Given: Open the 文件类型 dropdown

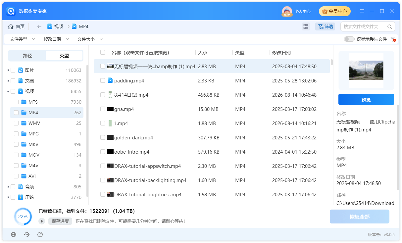Looking at the screenshot, I should click(x=22, y=39).
